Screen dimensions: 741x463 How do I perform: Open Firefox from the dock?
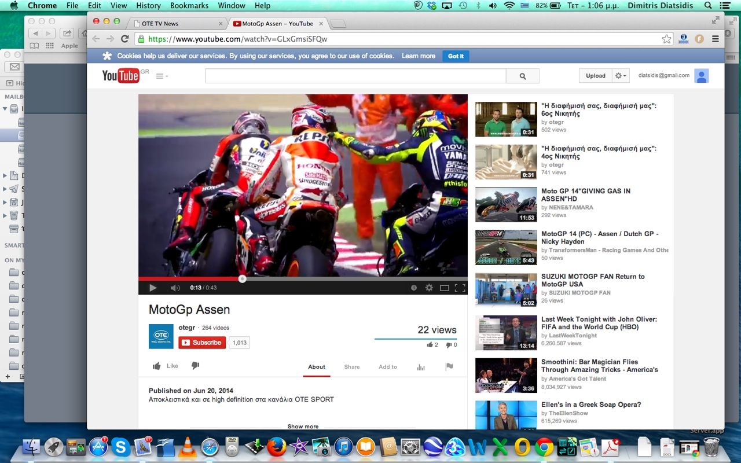tap(276, 447)
